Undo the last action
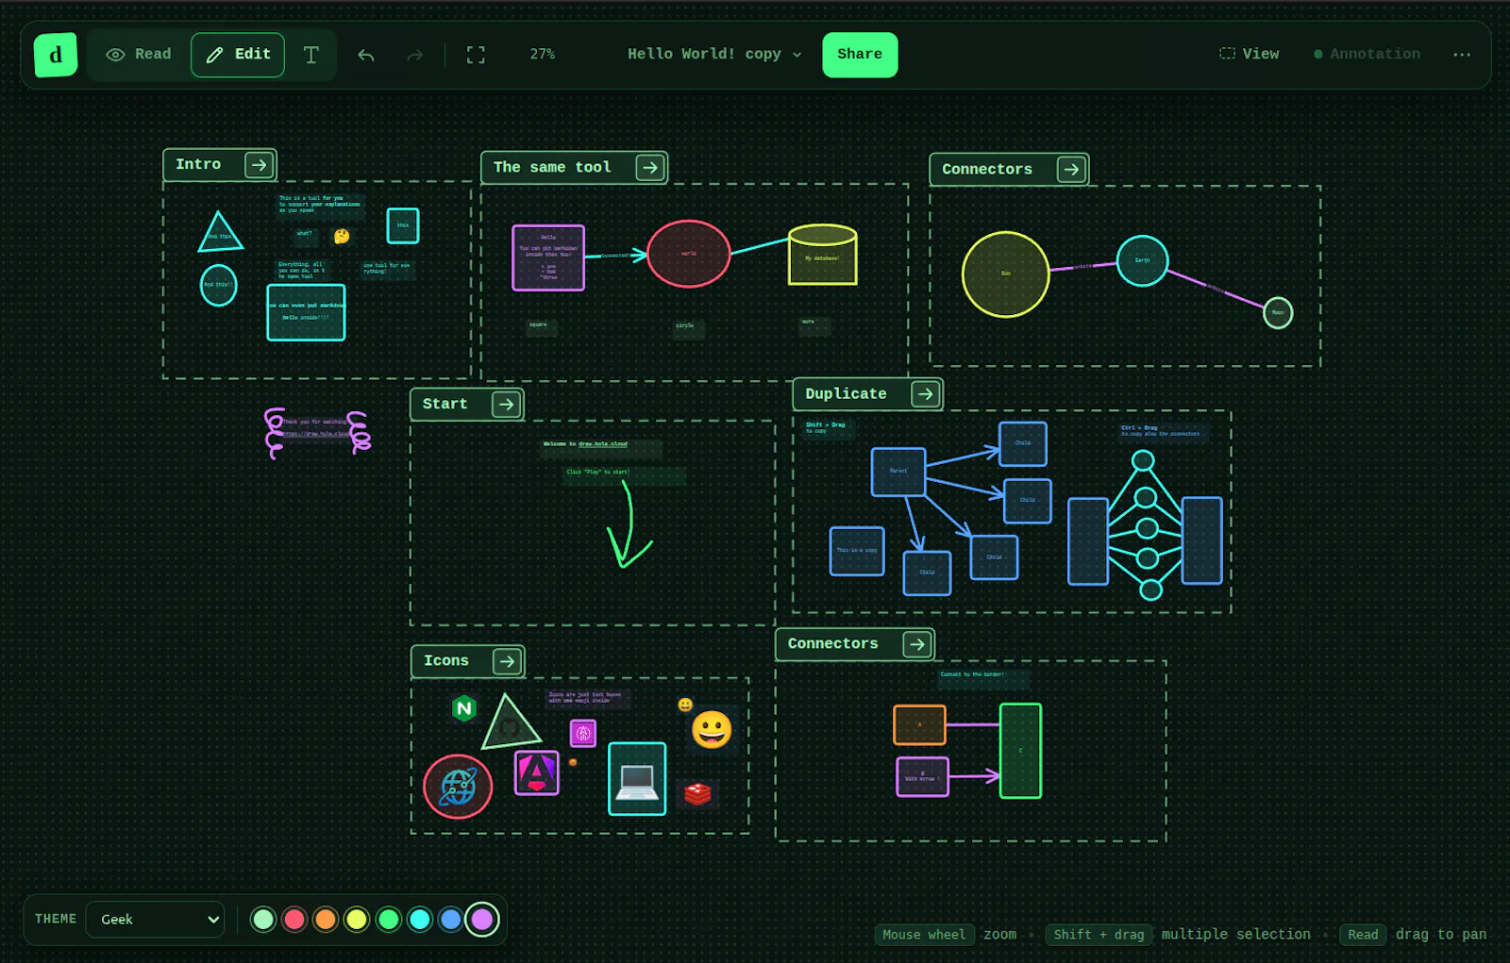The image size is (1510, 963). point(366,55)
